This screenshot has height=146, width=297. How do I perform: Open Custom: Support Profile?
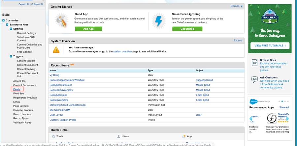coord(63,120)
